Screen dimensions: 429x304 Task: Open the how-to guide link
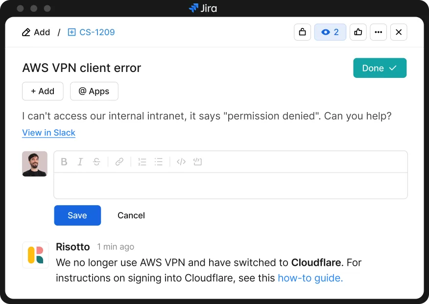(310, 278)
